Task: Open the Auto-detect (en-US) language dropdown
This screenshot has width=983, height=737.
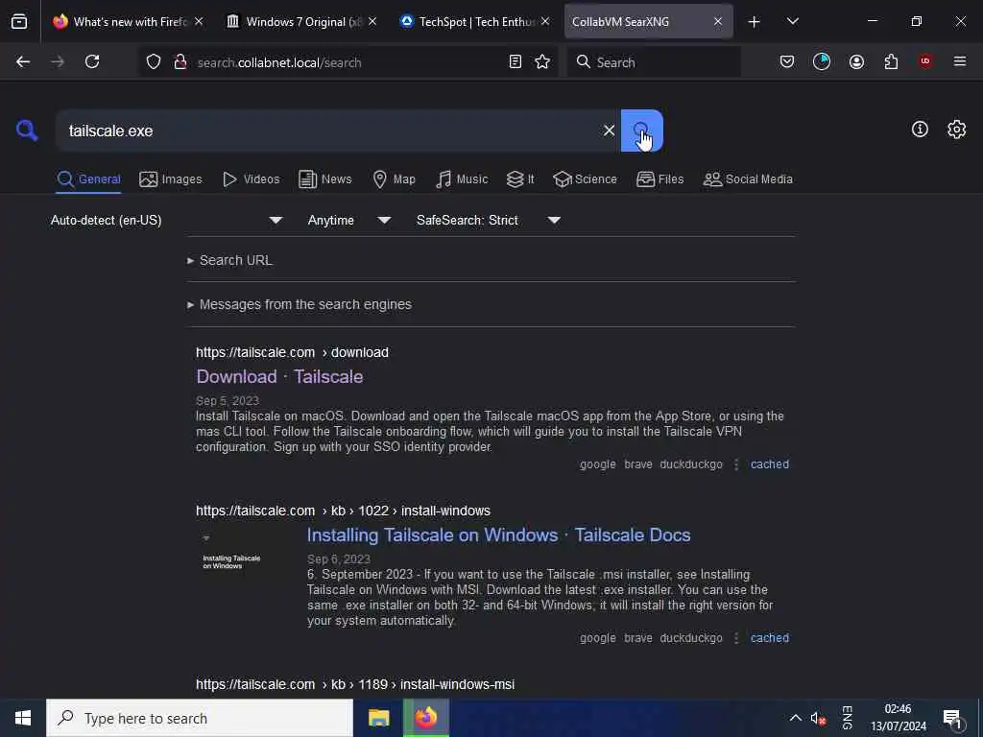Action: click(167, 220)
